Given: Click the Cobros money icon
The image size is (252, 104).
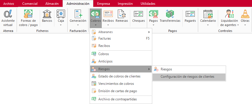Looking at the screenshot, I should point(96,14).
